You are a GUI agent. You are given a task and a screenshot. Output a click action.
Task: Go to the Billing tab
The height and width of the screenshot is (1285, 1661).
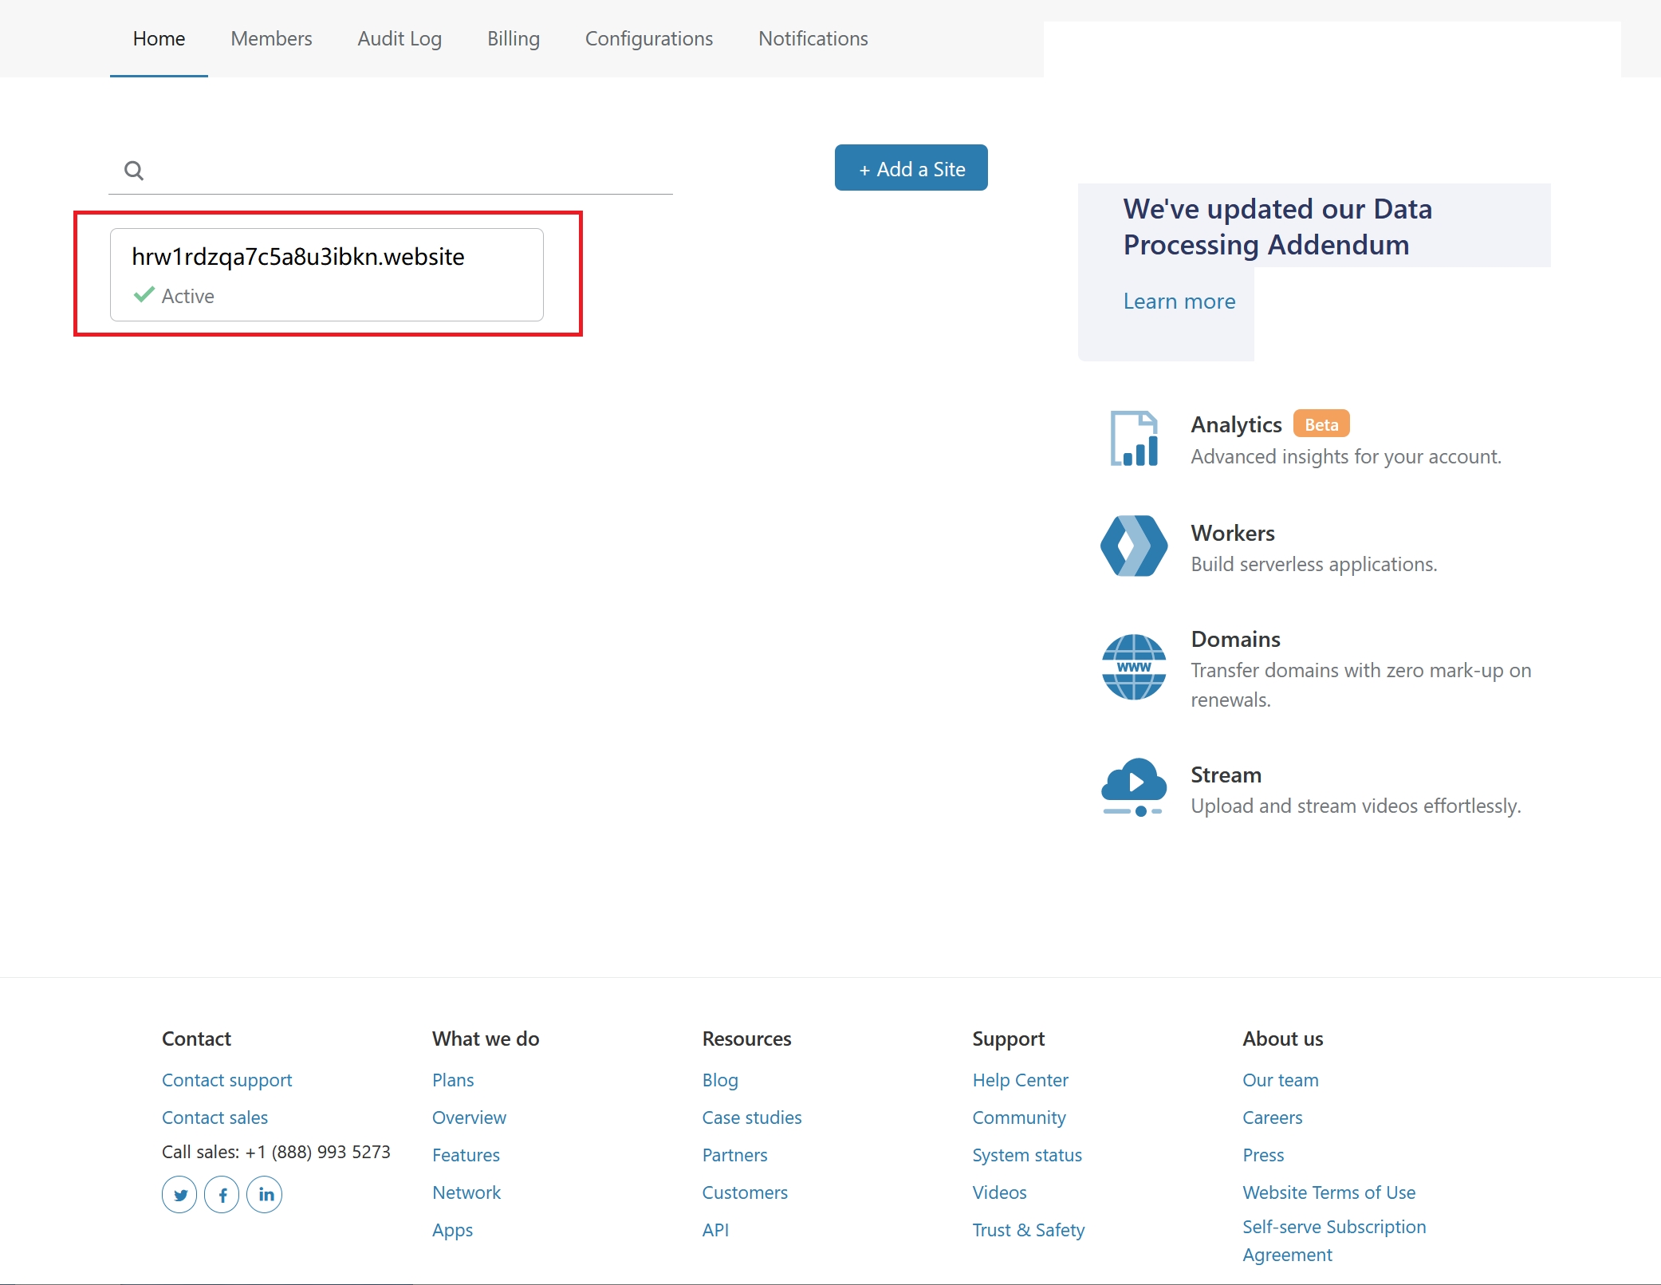(514, 38)
